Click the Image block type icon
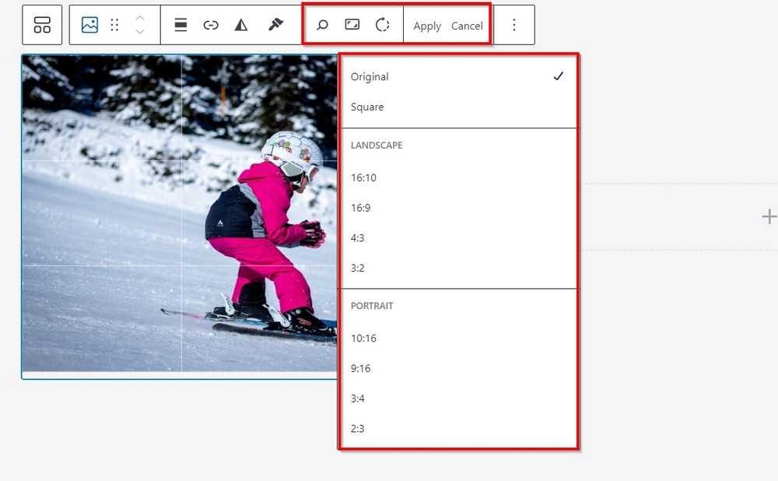Image resolution: width=778 pixels, height=481 pixels. pyautogui.click(x=89, y=25)
